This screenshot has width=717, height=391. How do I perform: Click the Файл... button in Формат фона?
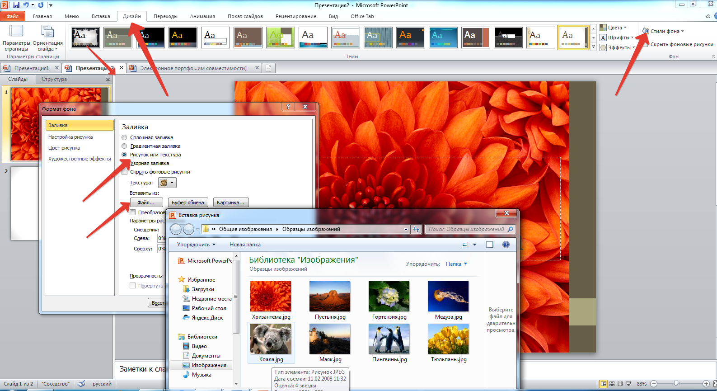[146, 203]
